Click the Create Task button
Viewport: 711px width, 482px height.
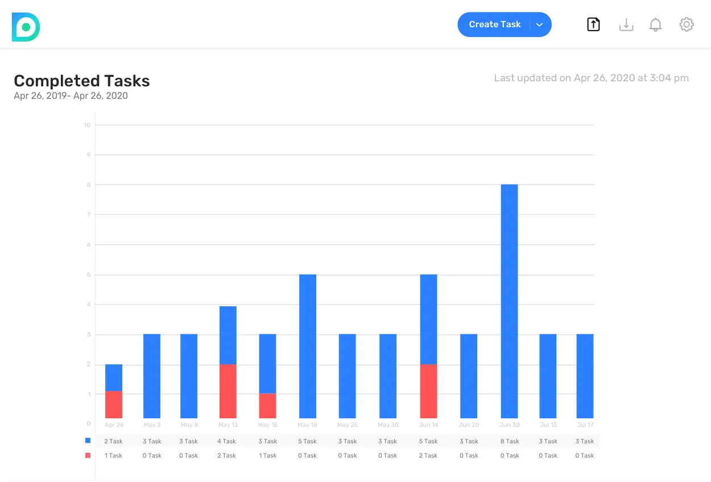pyautogui.click(x=494, y=24)
